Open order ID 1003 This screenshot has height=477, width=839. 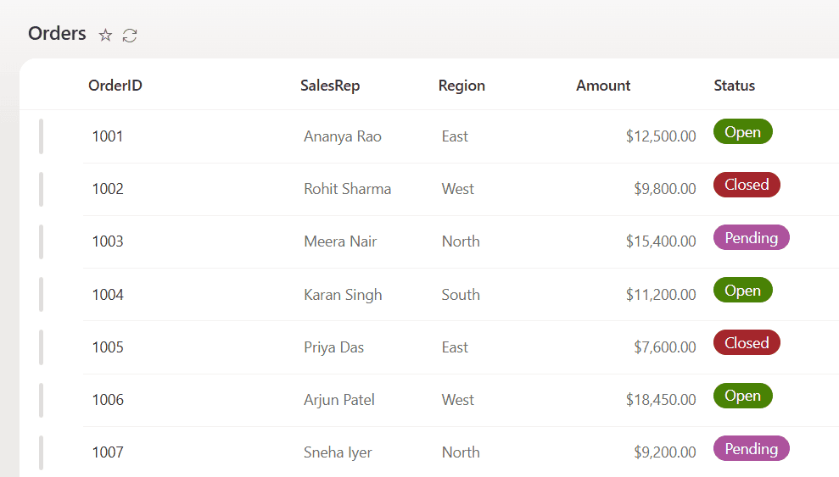point(108,241)
